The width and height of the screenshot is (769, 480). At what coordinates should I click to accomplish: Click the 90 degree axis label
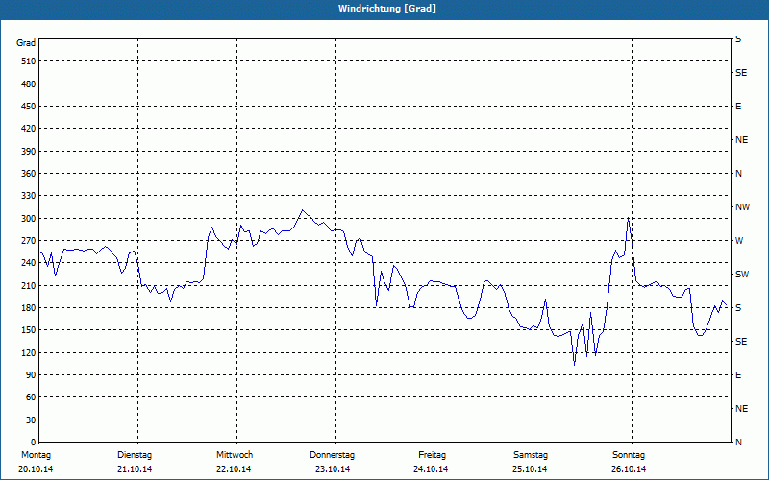[31, 375]
